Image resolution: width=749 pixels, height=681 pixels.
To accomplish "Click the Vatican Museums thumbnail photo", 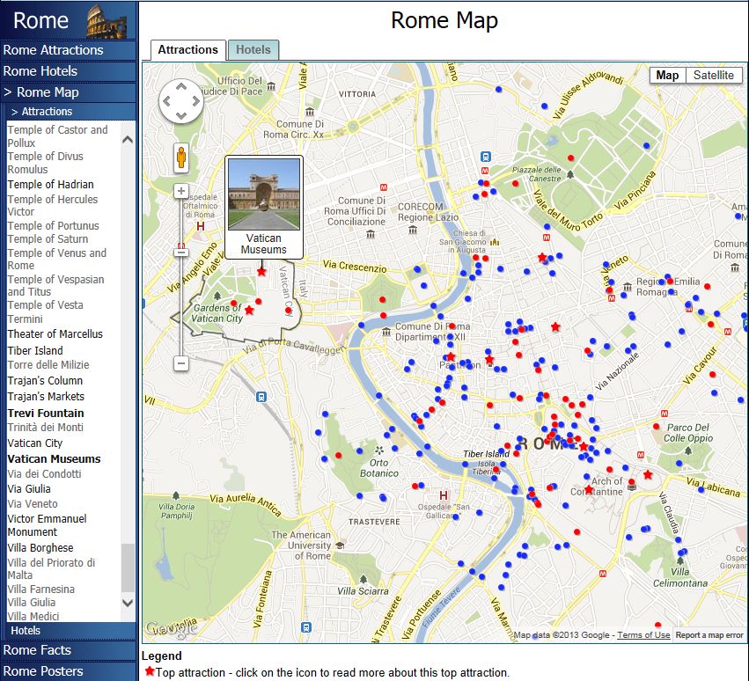I will [x=264, y=194].
